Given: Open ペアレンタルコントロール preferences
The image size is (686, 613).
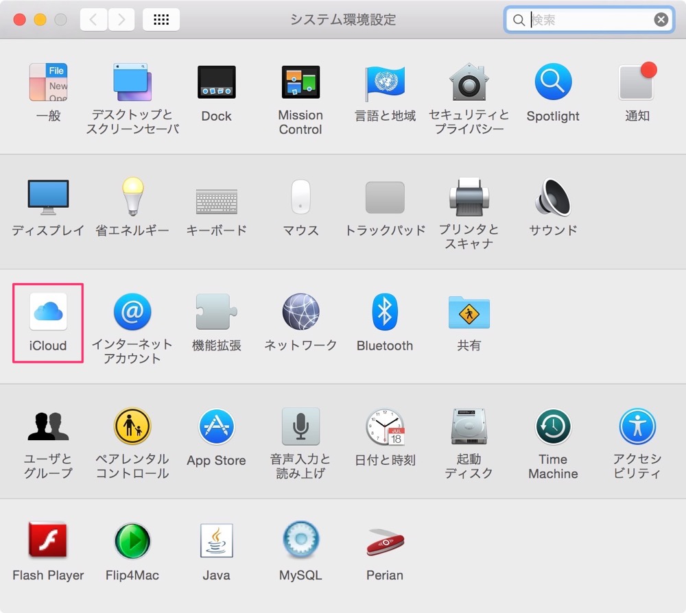Looking at the screenshot, I should (132, 426).
